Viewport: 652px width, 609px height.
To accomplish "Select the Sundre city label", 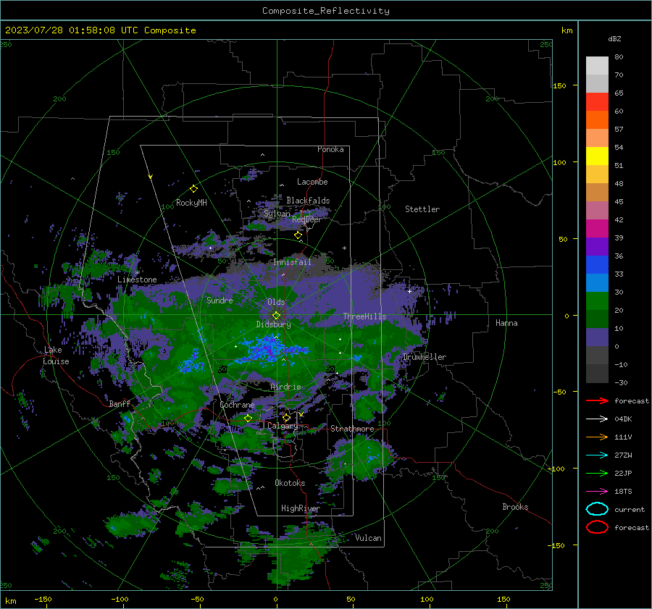I will click(x=220, y=300).
